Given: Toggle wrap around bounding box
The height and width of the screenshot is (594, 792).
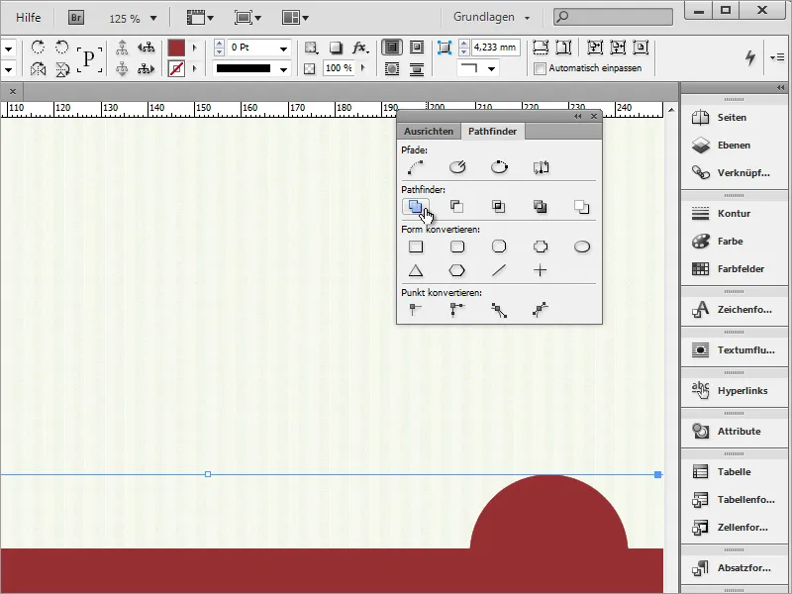Looking at the screenshot, I should (x=417, y=48).
